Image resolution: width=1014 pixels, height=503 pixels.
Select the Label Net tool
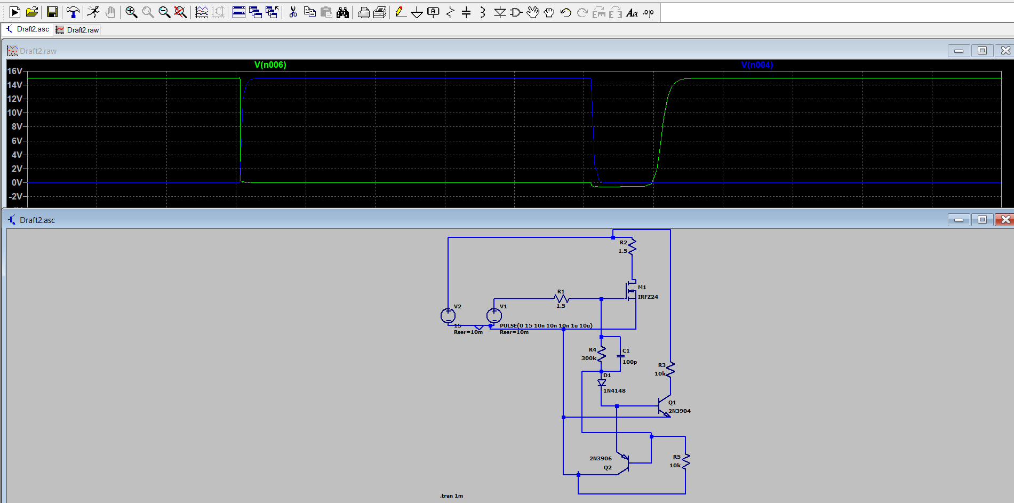pyautogui.click(x=434, y=12)
